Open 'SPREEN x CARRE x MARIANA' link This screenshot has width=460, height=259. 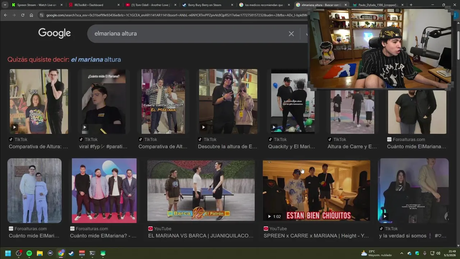(316, 236)
